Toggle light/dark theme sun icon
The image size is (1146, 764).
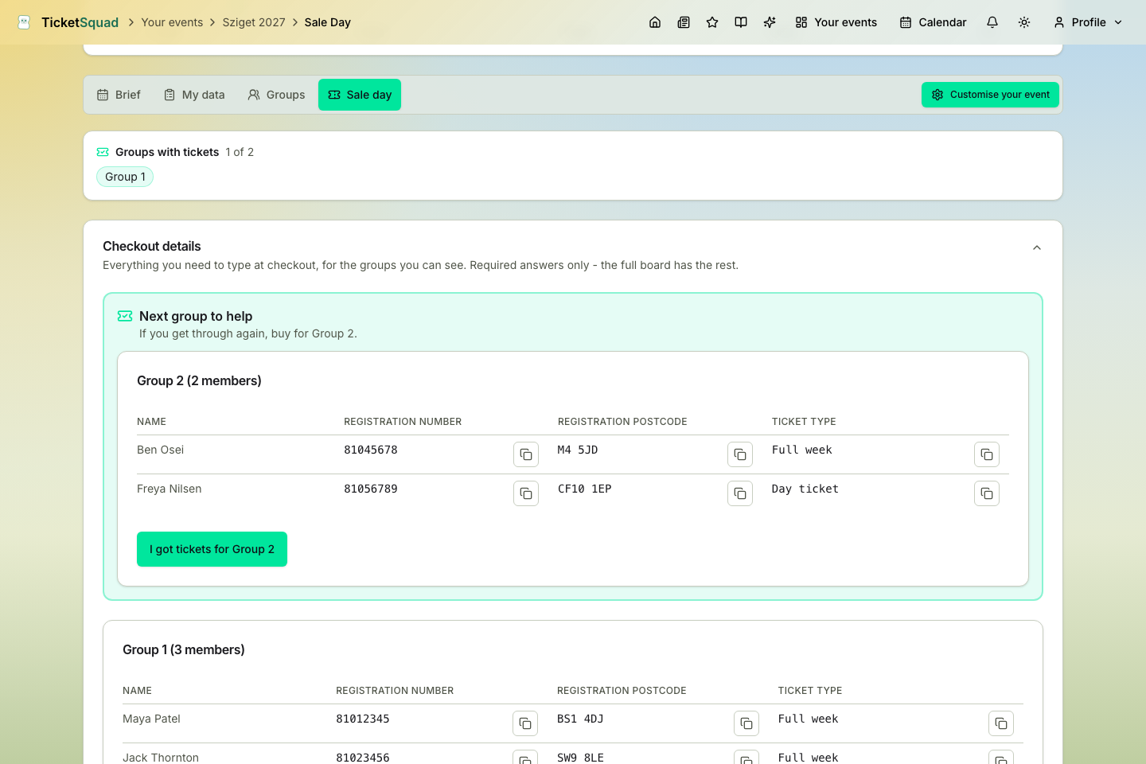[x=1024, y=22]
